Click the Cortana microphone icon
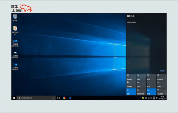Screen dimensions: 178x113 point(53,98)
